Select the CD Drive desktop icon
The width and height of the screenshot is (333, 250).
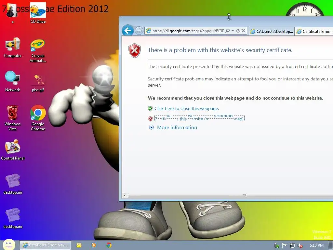tap(38, 13)
